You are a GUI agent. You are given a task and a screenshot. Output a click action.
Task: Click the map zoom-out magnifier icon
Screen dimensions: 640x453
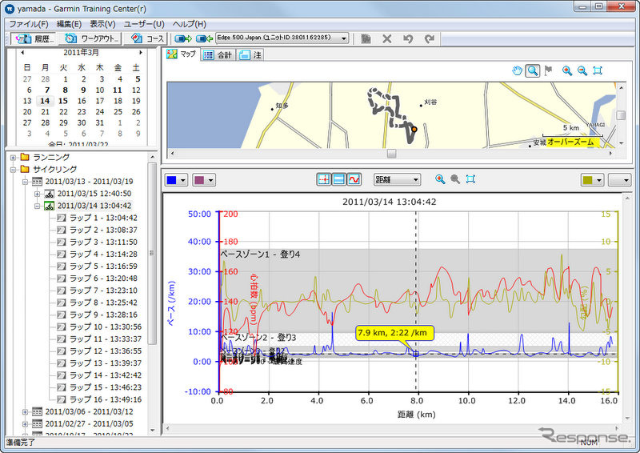point(582,70)
